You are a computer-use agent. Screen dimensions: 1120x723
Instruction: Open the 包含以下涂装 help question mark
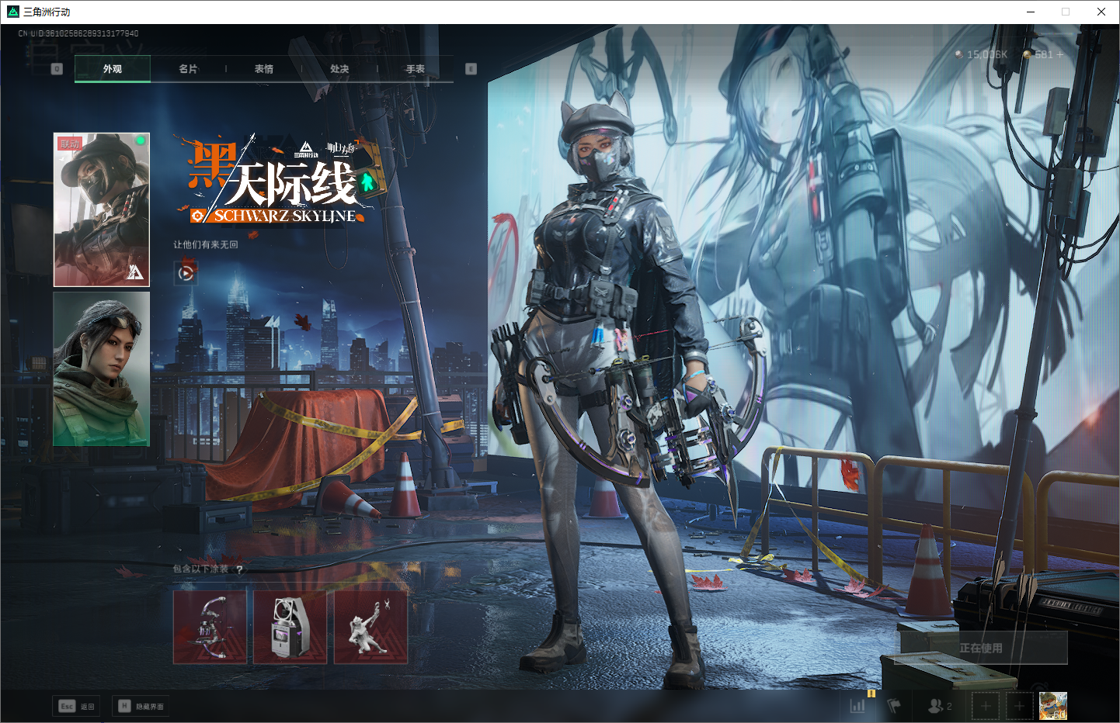tap(239, 569)
